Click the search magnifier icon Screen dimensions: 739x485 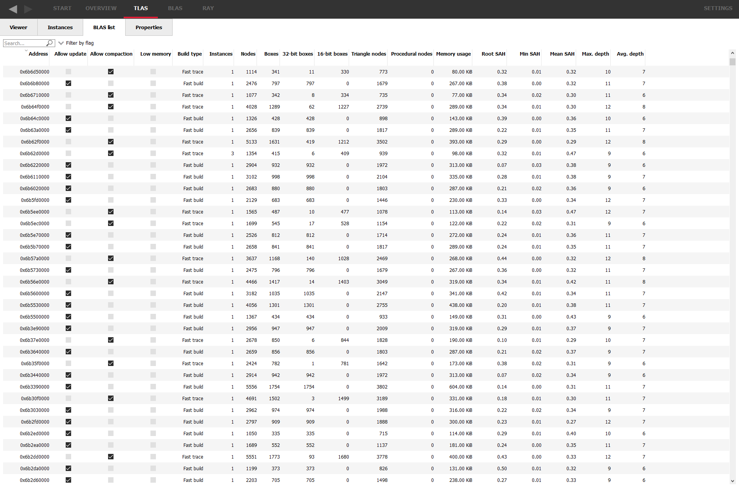pyautogui.click(x=50, y=43)
